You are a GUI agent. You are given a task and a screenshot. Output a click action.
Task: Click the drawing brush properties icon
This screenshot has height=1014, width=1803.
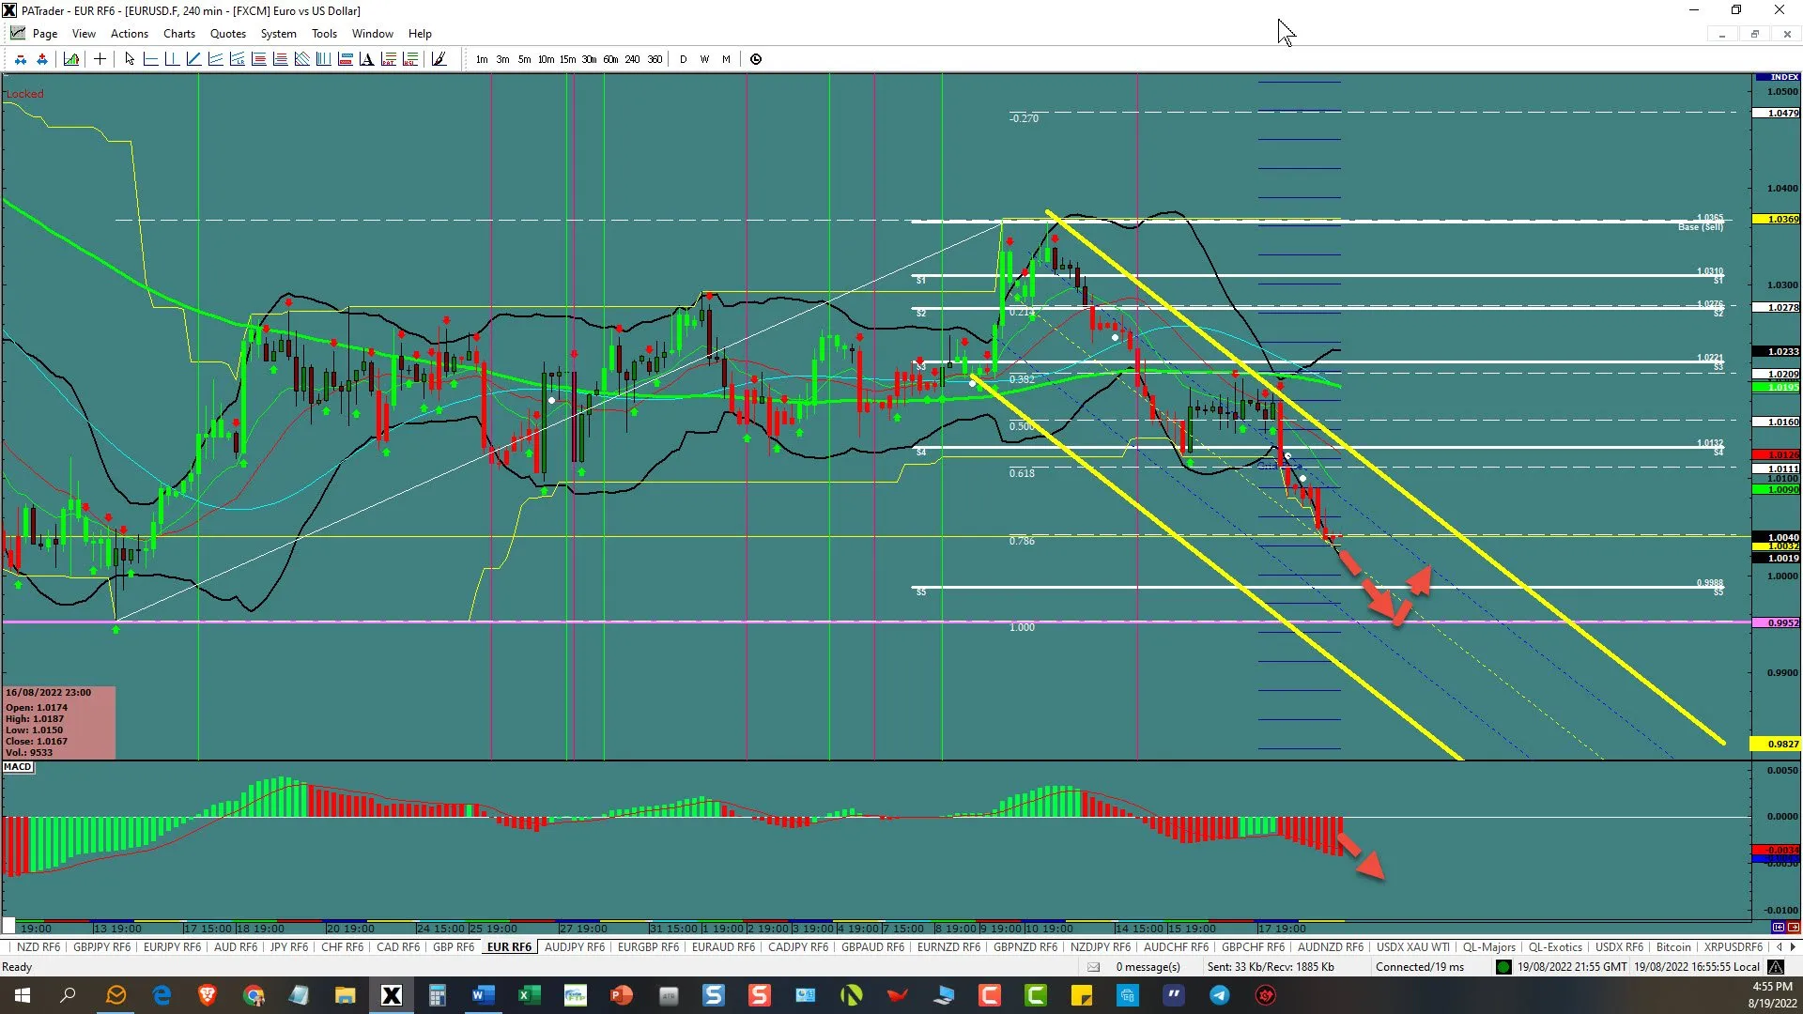(439, 59)
